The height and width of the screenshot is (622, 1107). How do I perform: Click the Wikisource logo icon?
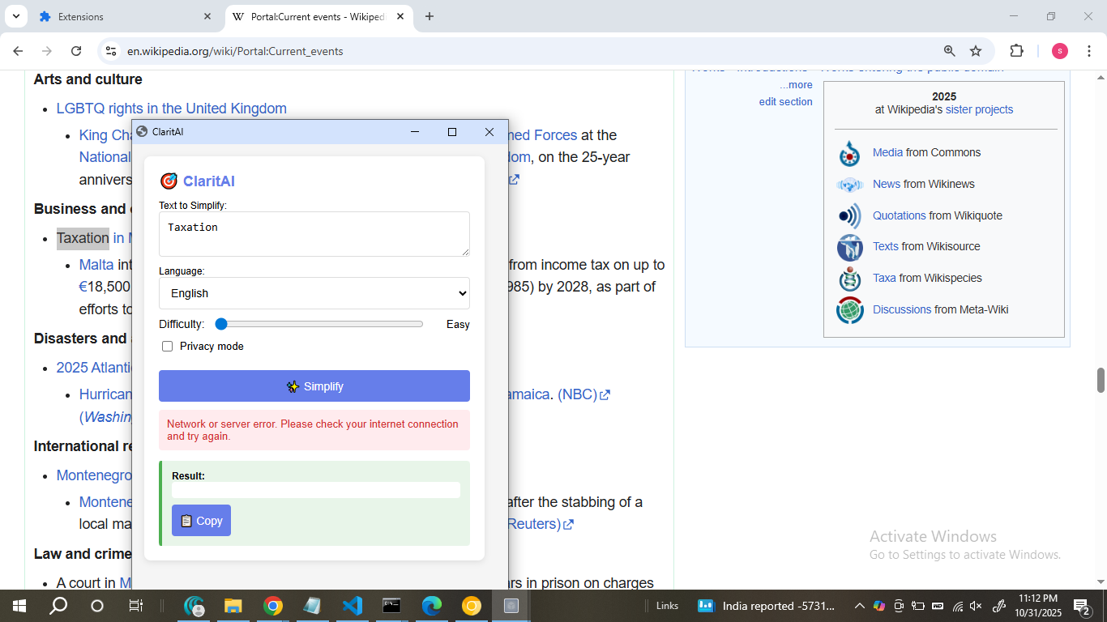849,247
